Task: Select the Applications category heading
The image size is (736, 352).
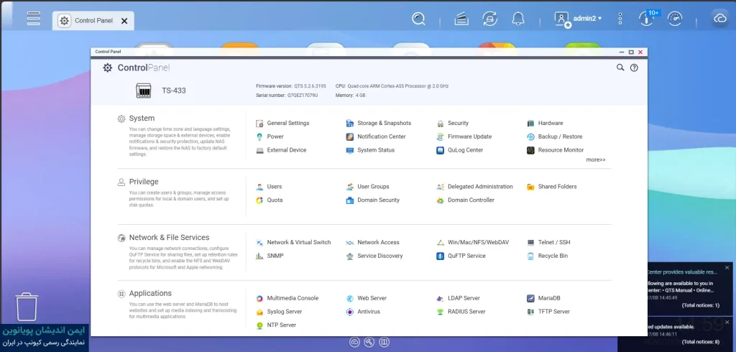Action: coord(150,293)
